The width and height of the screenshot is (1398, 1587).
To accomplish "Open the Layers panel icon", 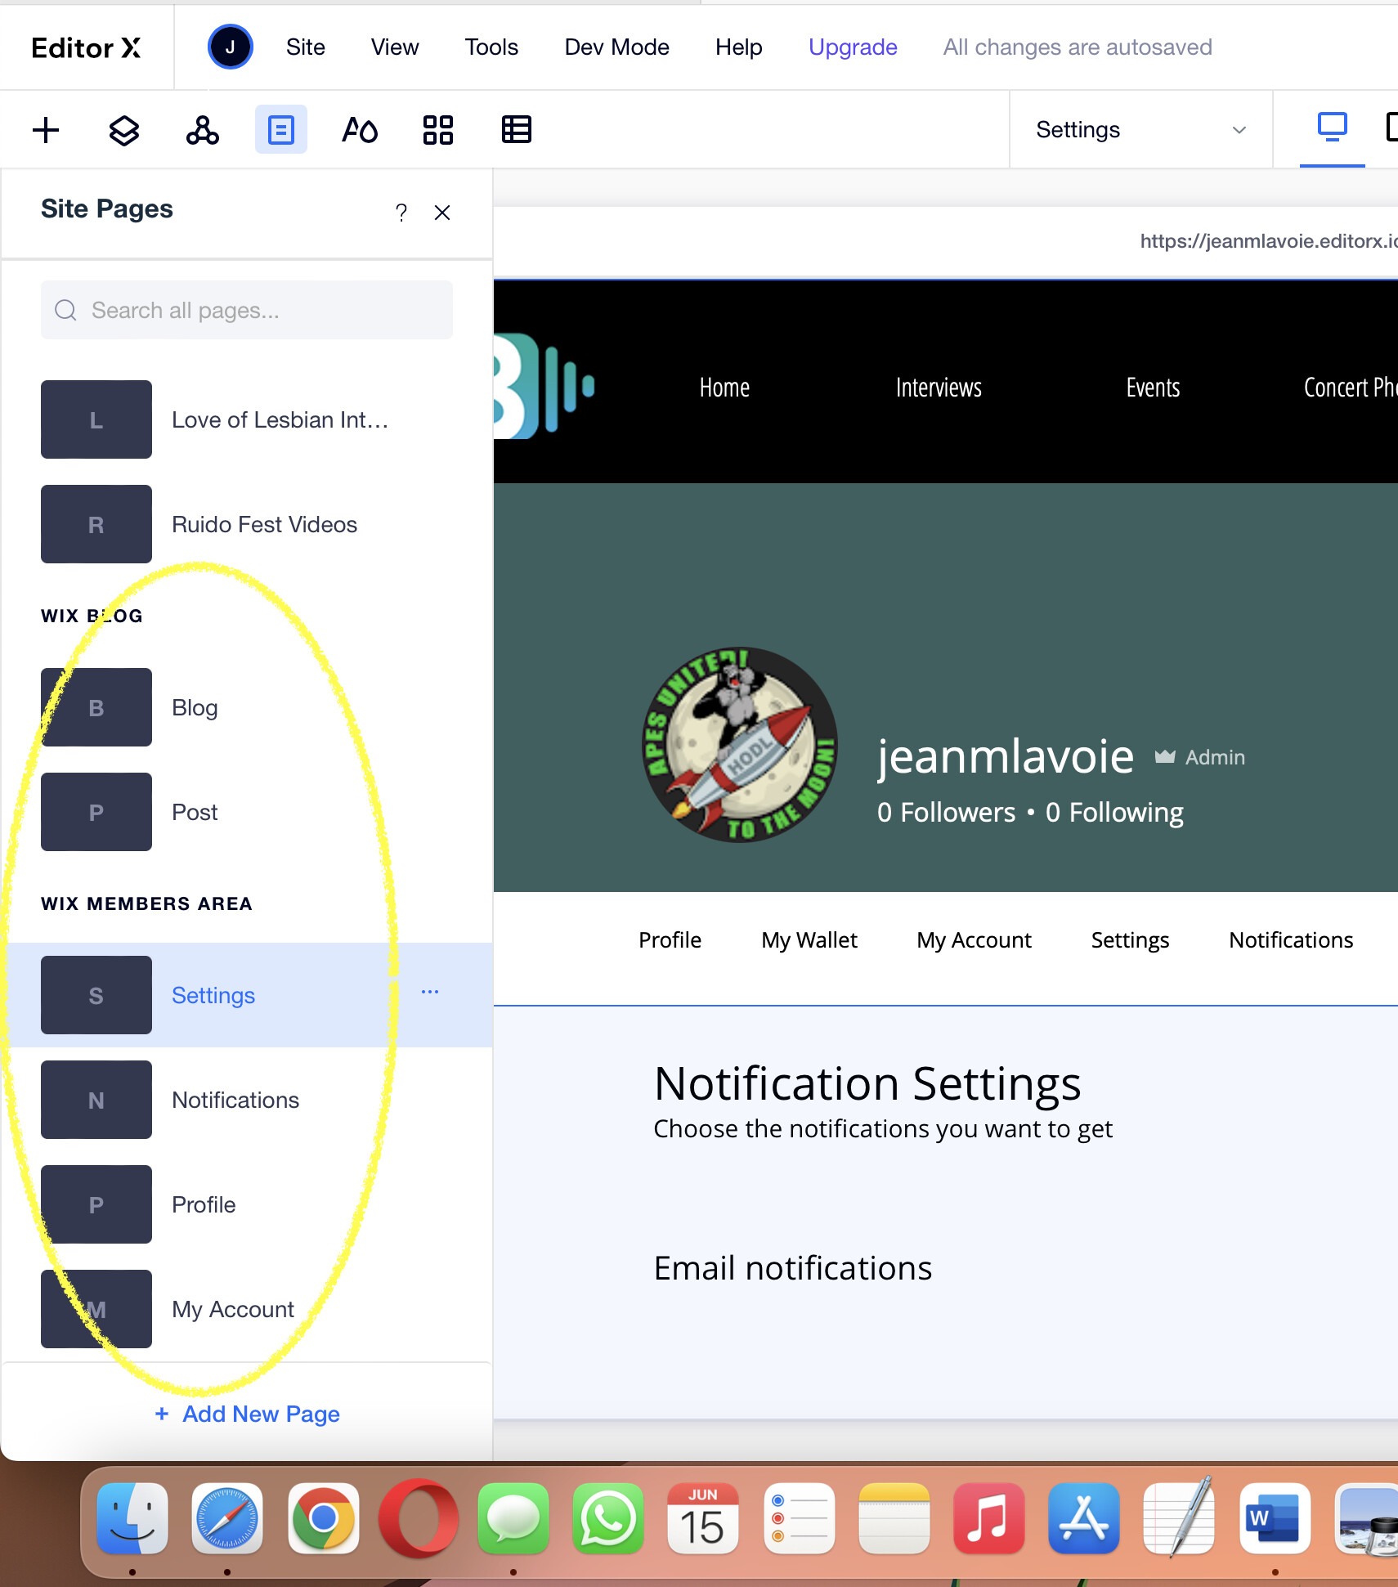I will coord(124,130).
